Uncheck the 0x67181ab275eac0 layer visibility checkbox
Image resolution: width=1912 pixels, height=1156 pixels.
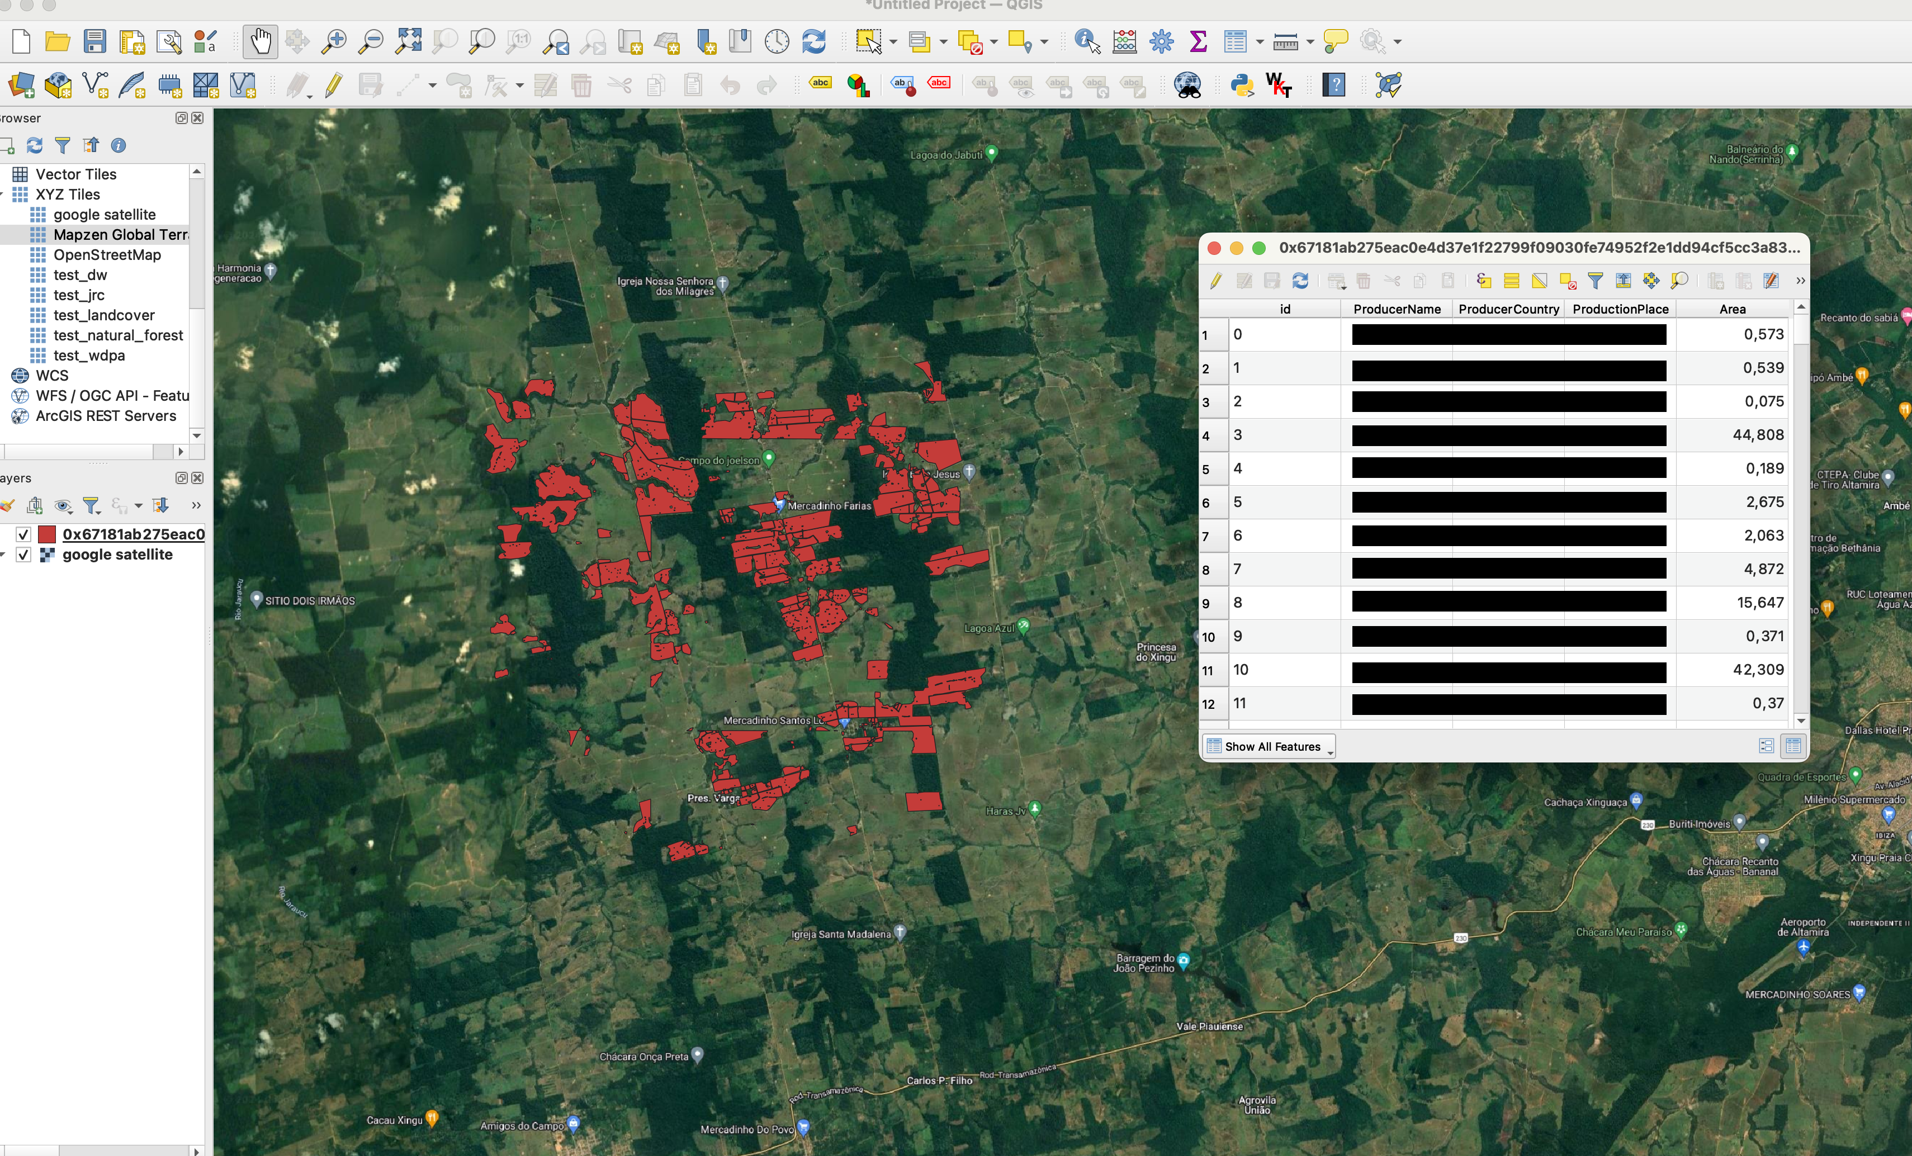pyautogui.click(x=23, y=534)
